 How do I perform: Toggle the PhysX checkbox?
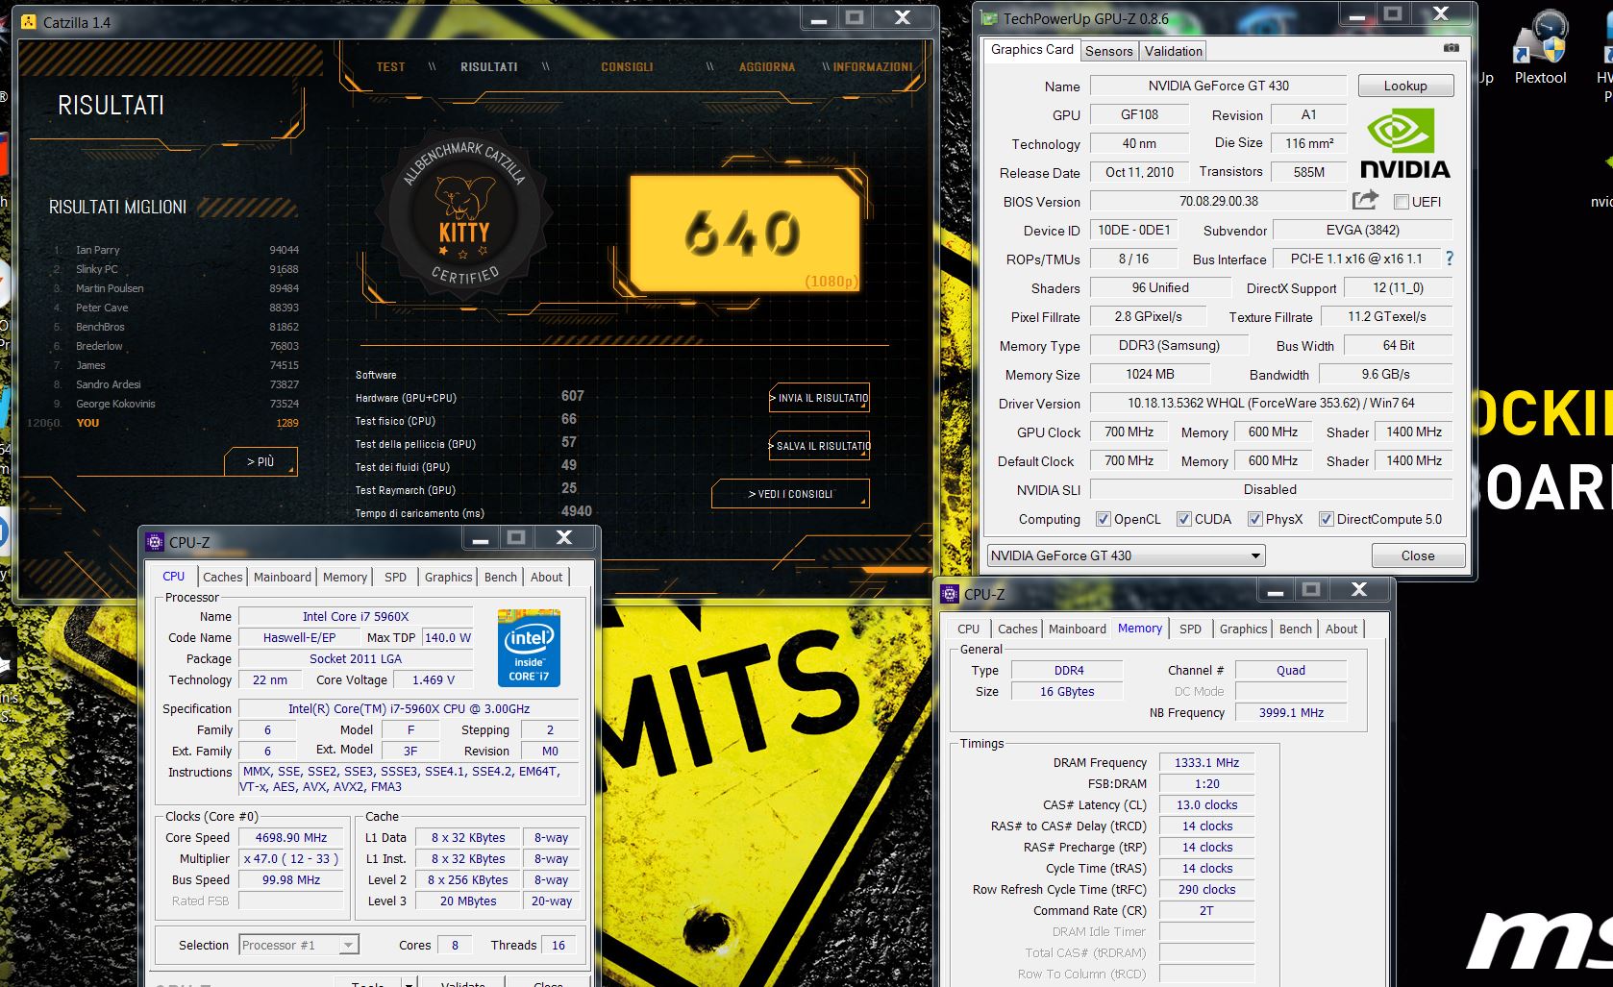[1254, 519]
